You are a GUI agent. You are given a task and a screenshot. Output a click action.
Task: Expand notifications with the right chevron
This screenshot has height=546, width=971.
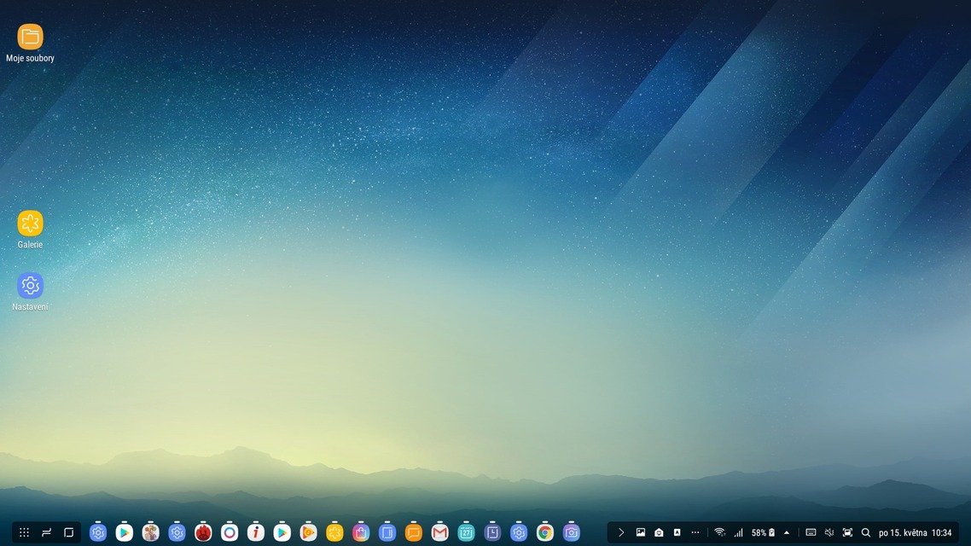[621, 532]
